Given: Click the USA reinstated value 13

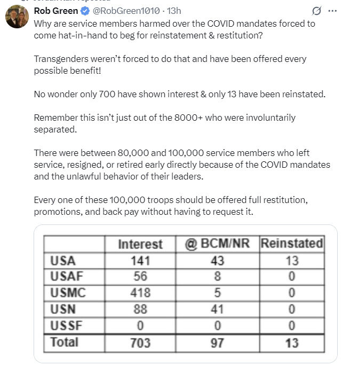Looking at the screenshot, I should coord(292,261).
